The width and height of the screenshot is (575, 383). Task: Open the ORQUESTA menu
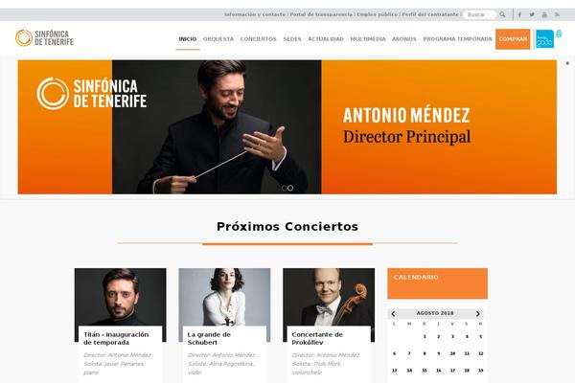(x=218, y=39)
